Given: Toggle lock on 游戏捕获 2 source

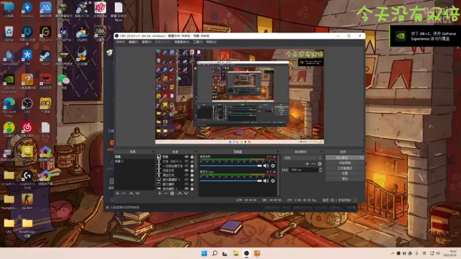Looking at the screenshot, I should (x=192, y=189).
